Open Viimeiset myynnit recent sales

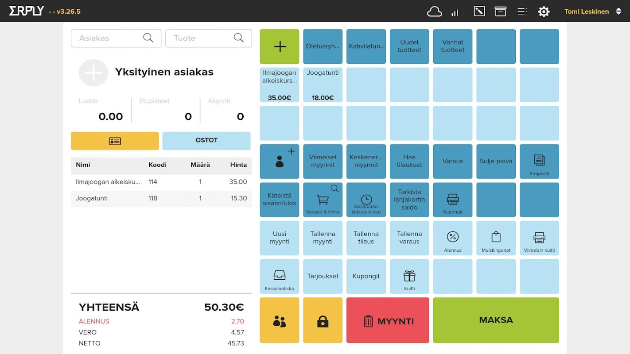tap(323, 162)
